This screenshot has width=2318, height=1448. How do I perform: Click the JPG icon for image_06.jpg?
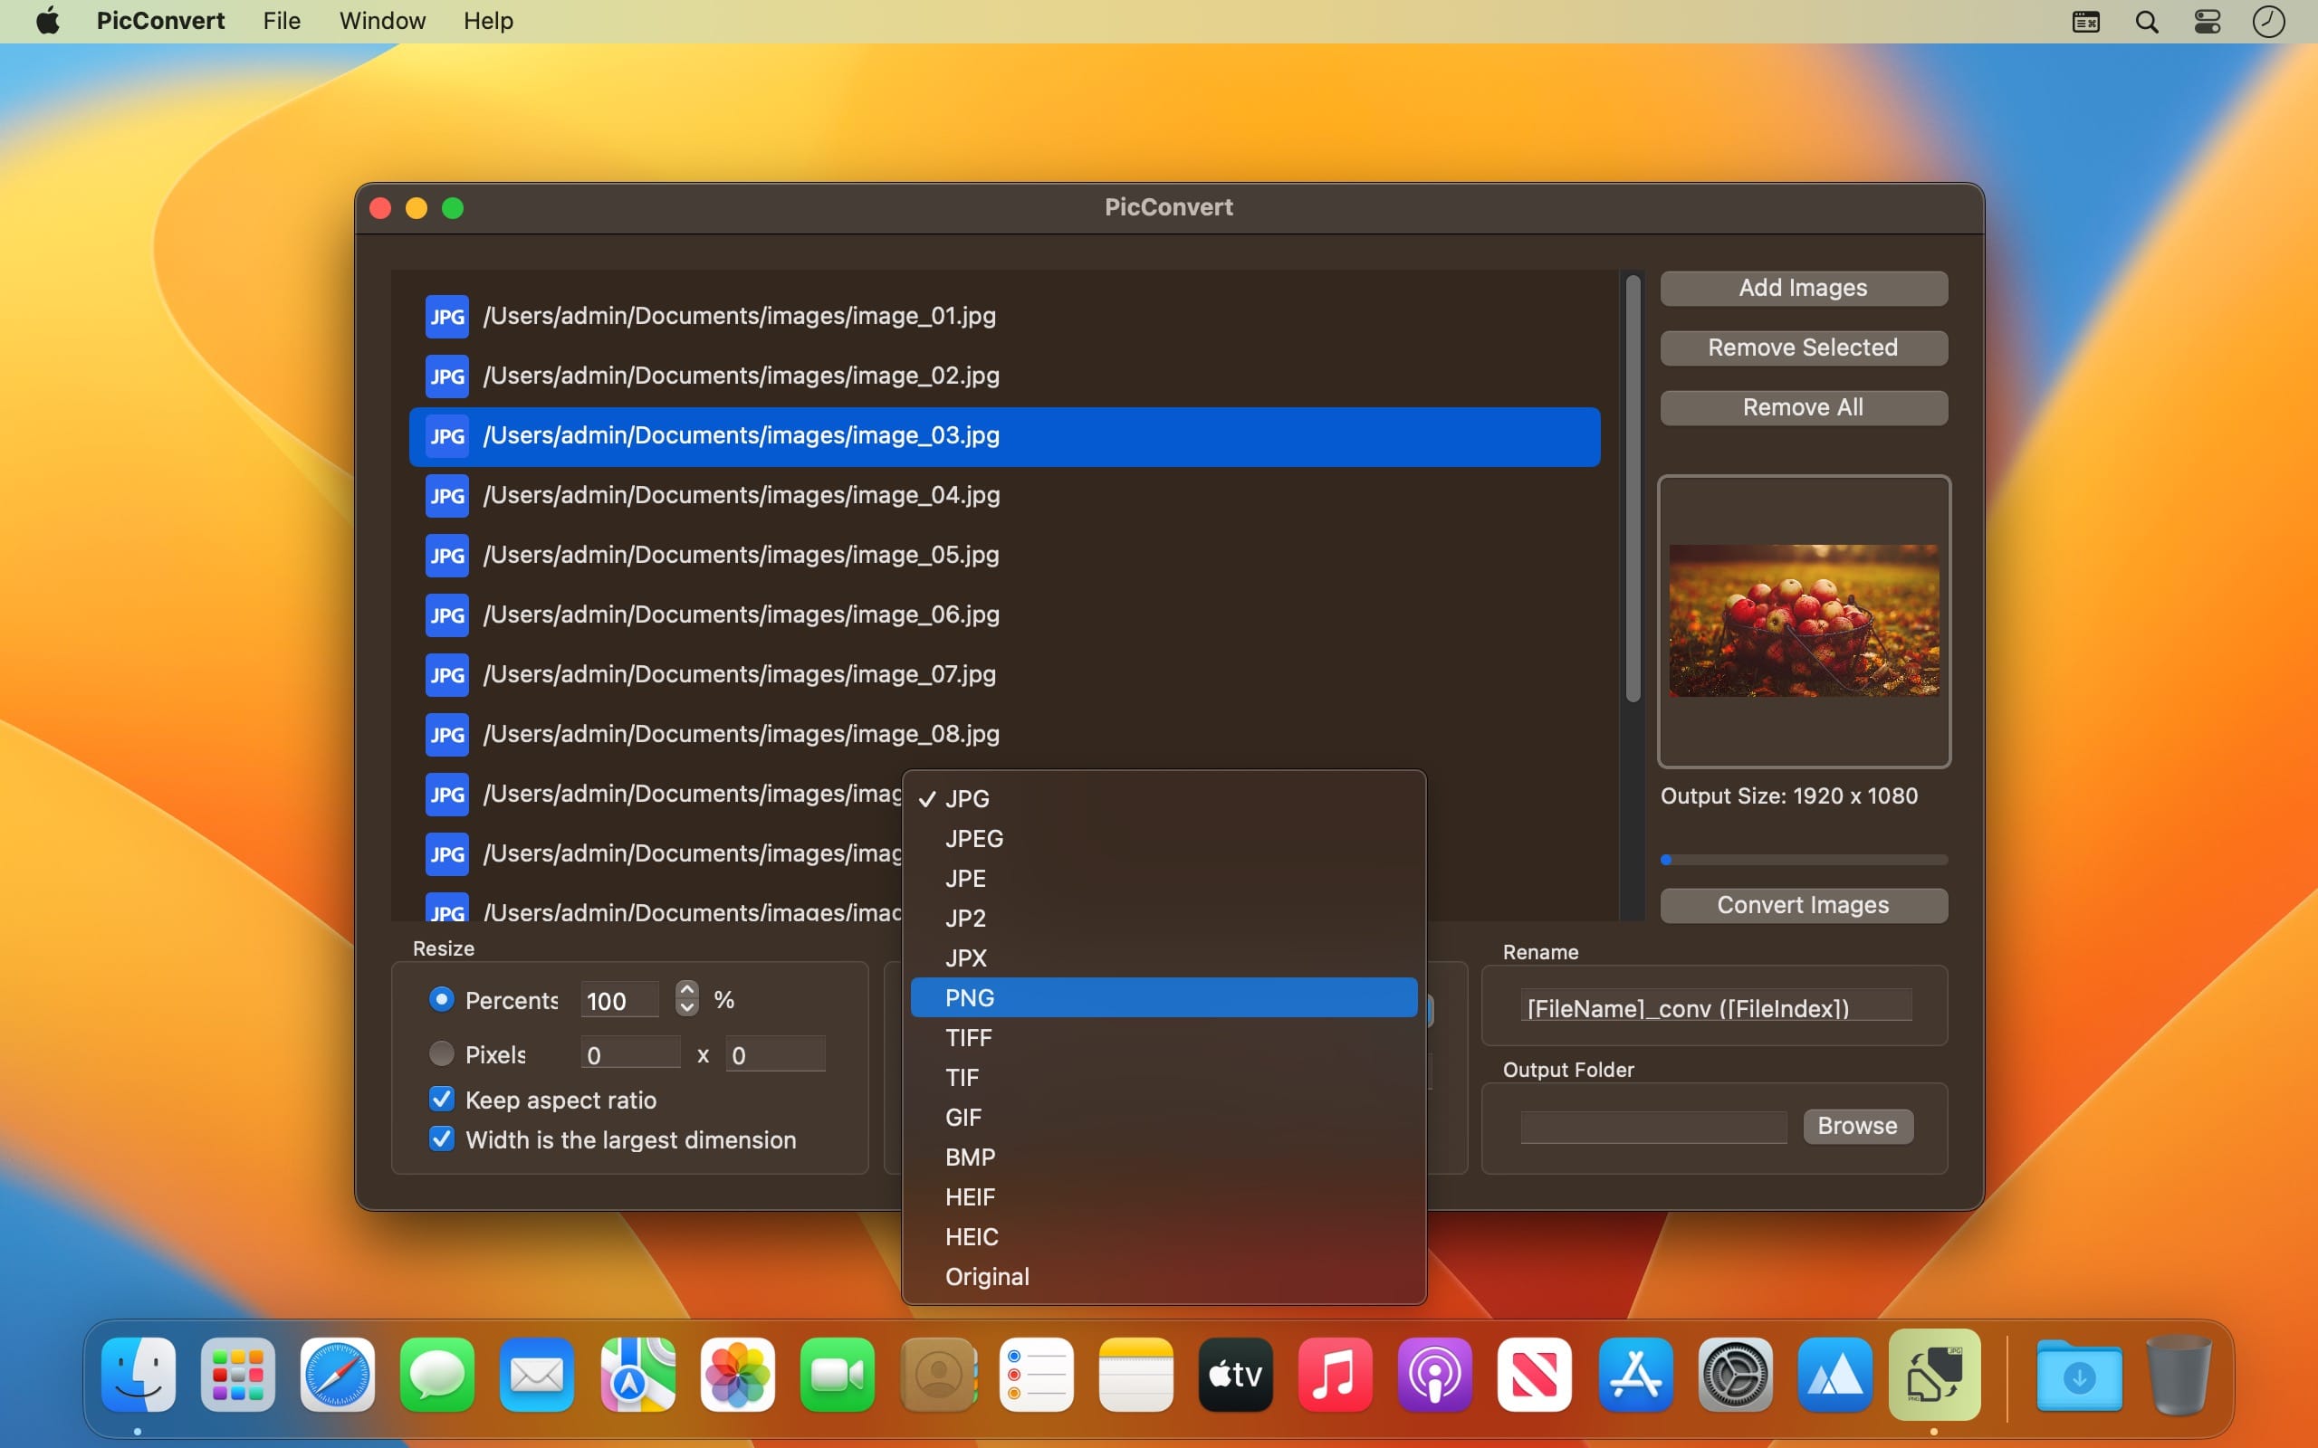pos(446,614)
